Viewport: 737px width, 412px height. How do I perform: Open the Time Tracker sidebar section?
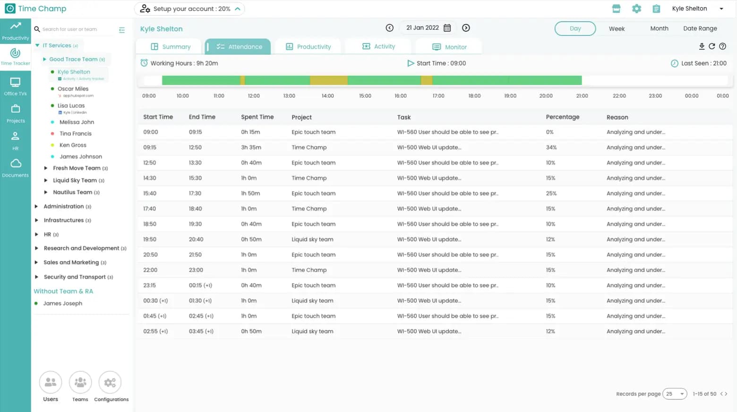click(x=15, y=57)
